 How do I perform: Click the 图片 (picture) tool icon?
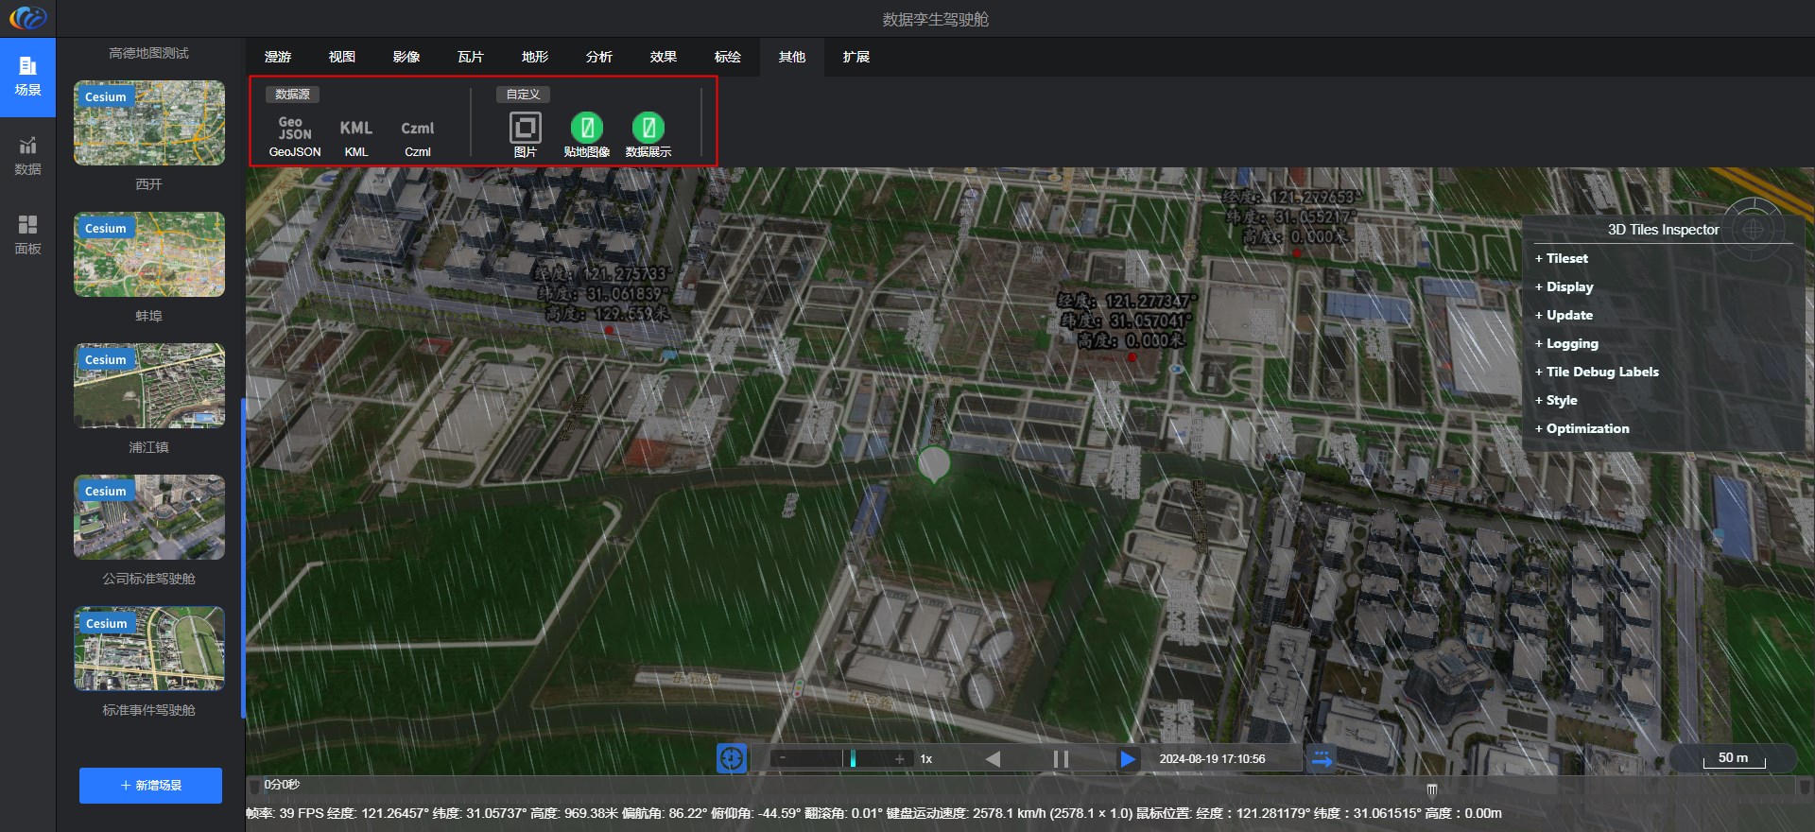(x=525, y=129)
